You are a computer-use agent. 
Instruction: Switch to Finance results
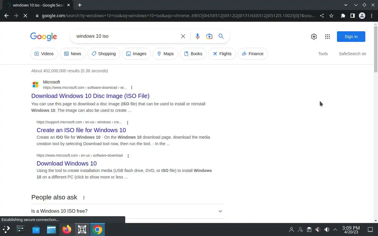pos(252,54)
